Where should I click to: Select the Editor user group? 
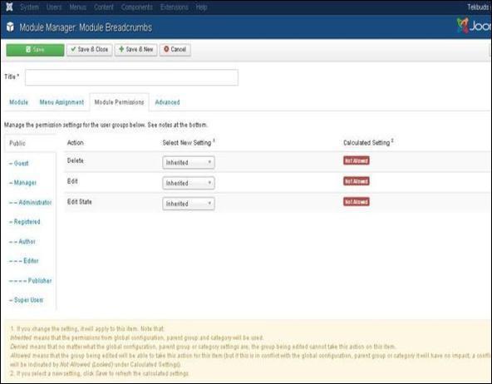click(x=24, y=261)
